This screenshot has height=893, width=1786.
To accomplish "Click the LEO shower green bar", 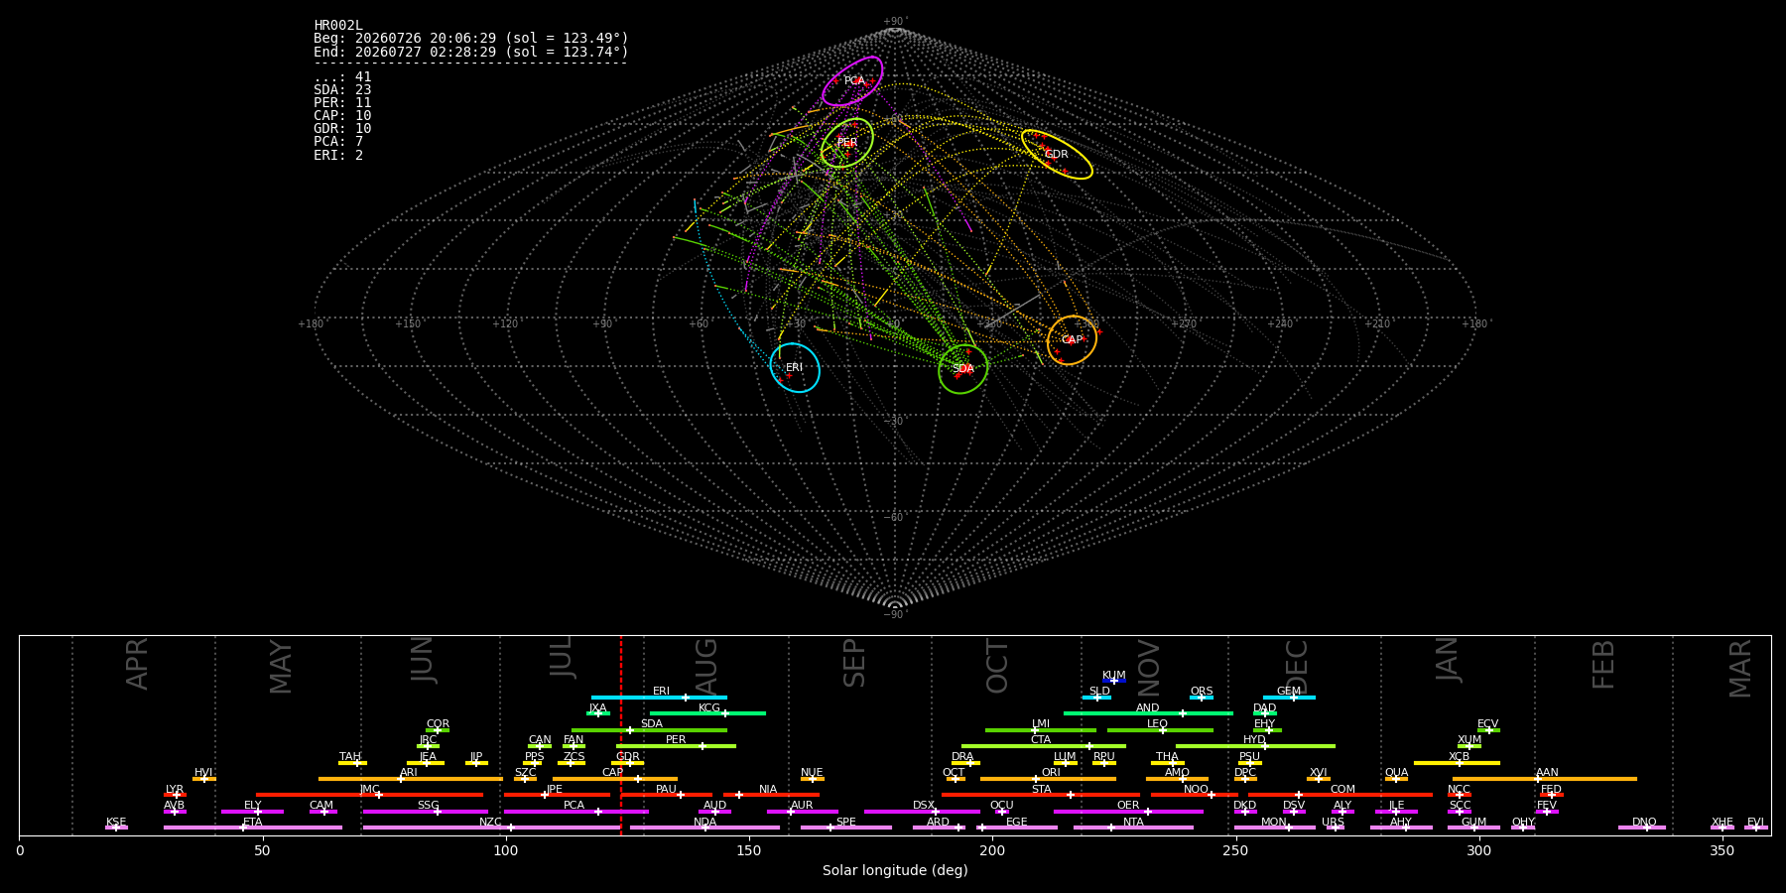I will click(1160, 730).
